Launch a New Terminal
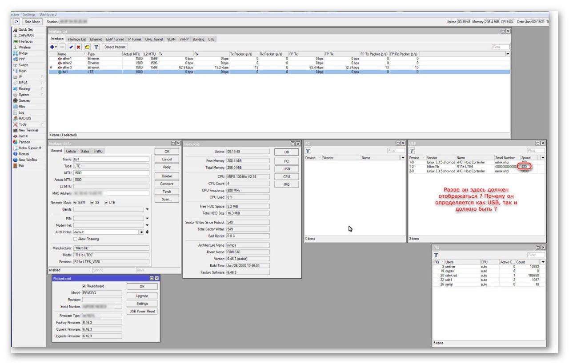The width and height of the screenshot is (569, 364). (x=28, y=130)
